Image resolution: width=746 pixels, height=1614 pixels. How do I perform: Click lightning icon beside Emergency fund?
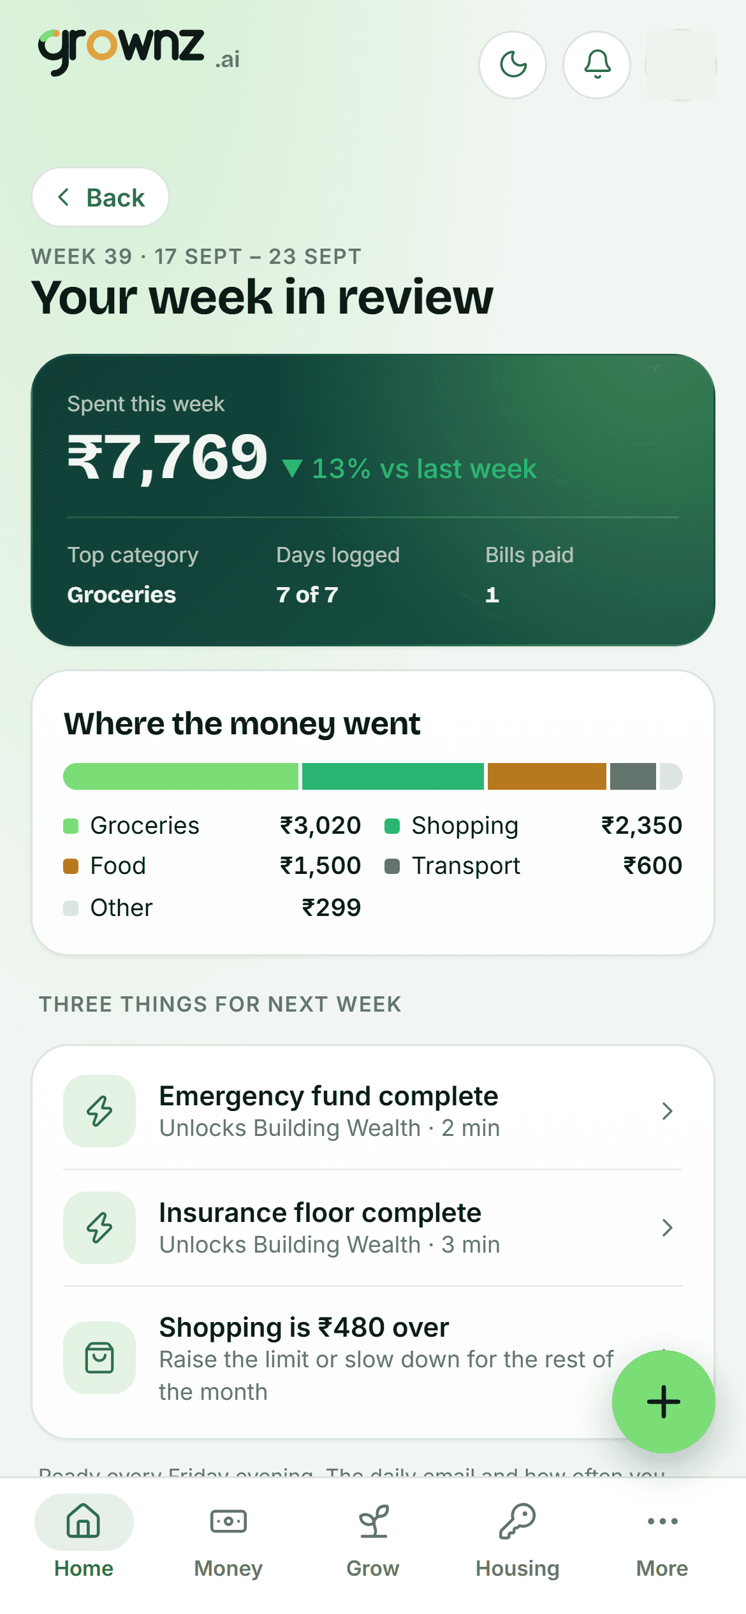point(99,1111)
